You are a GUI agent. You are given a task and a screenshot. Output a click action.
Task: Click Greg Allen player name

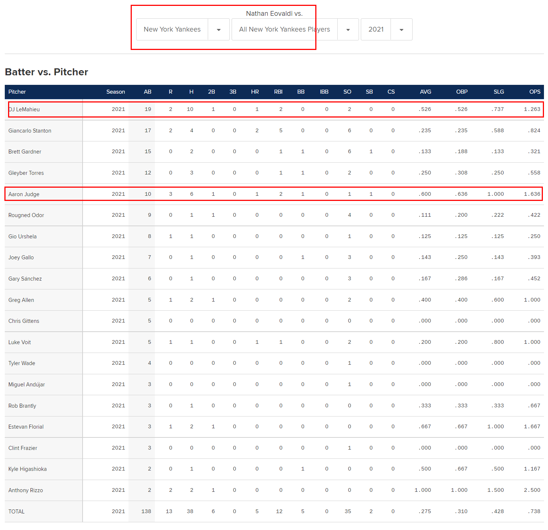tap(21, 300)
